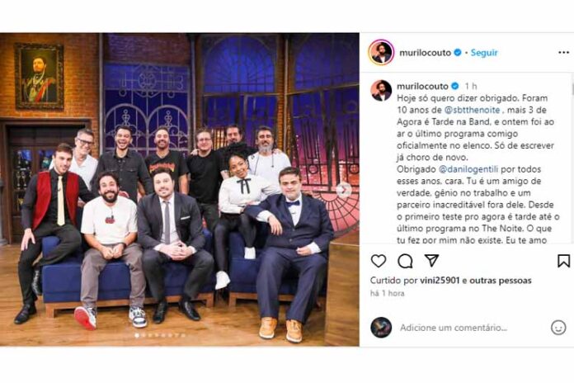Image resolution: width=574 pixels, height=383 pixels.
Task: Open the vini25901 liker profile
Action: 440,281
